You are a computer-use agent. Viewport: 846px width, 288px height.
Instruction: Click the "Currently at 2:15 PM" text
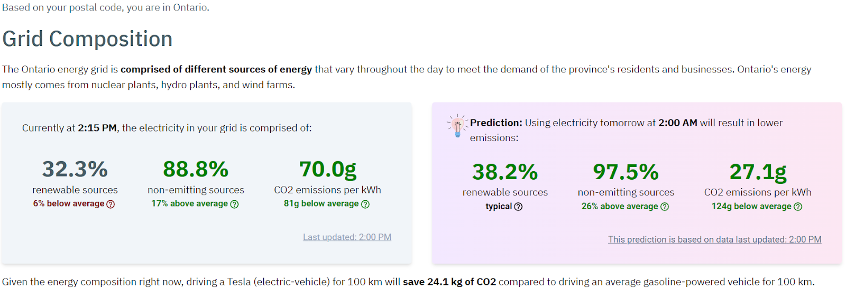pyautogui.click(x=69, y=128)
